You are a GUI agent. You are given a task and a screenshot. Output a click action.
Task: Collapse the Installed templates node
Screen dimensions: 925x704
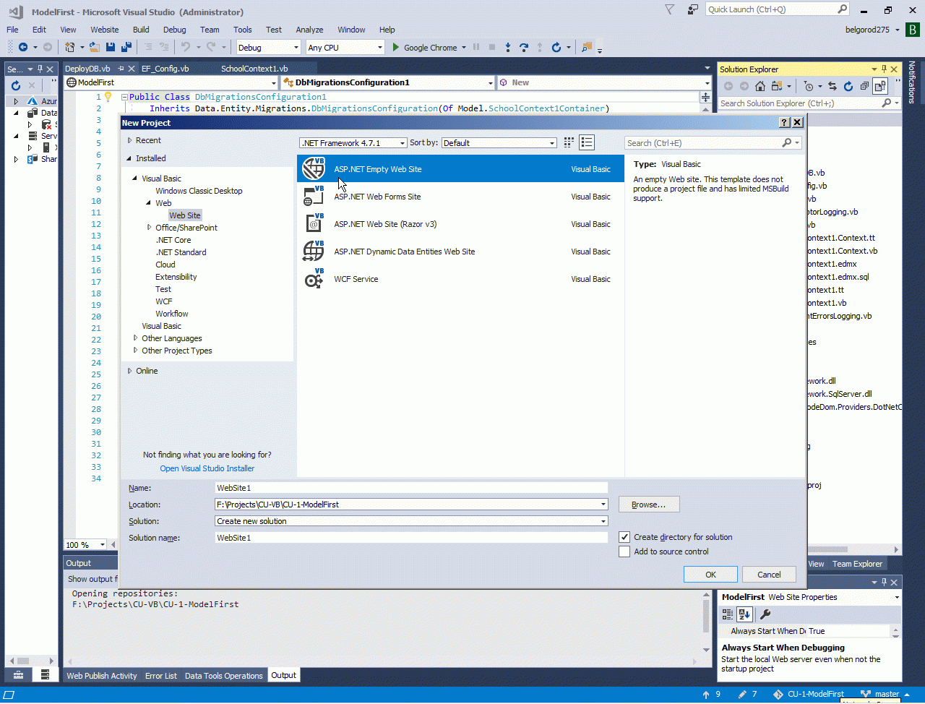tap(129, 158)
